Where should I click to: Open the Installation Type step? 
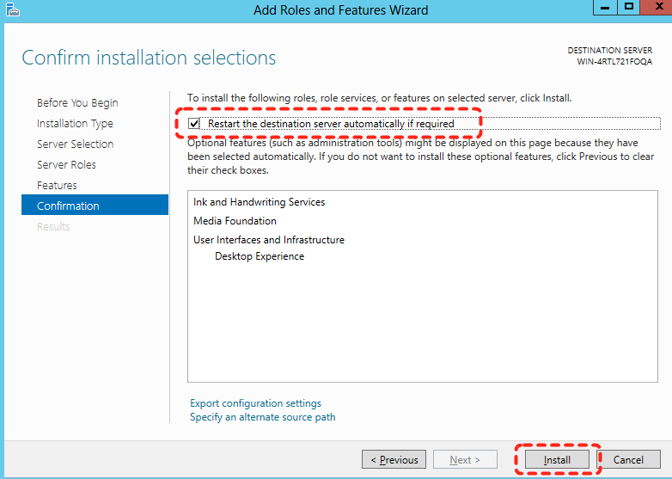(x=75, y=124)
